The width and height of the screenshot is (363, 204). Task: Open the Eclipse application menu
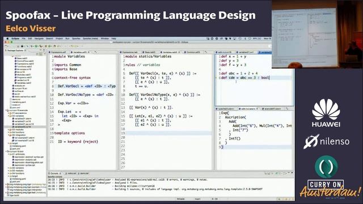15,39
